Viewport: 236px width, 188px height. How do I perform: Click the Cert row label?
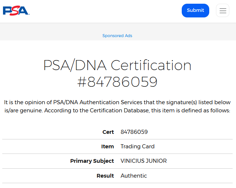pyautogui.click(x=108, y=132)
